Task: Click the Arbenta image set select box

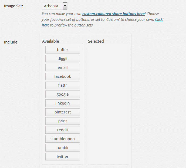Action: pyautogui.click(x=55, y=6)
